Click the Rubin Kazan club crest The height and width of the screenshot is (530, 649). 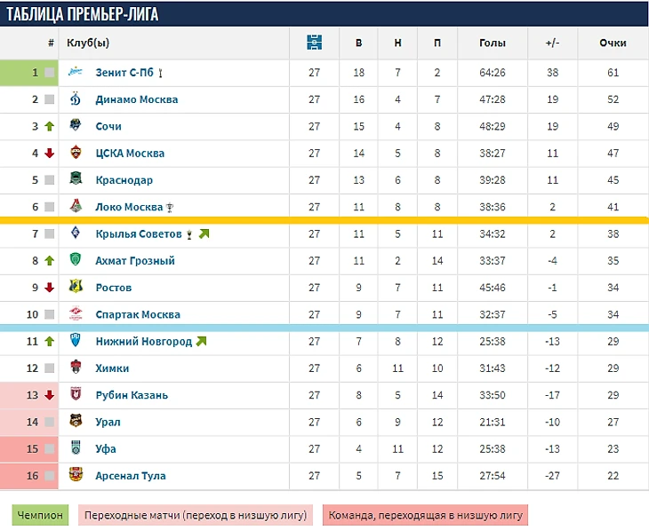tap(76, 395)
